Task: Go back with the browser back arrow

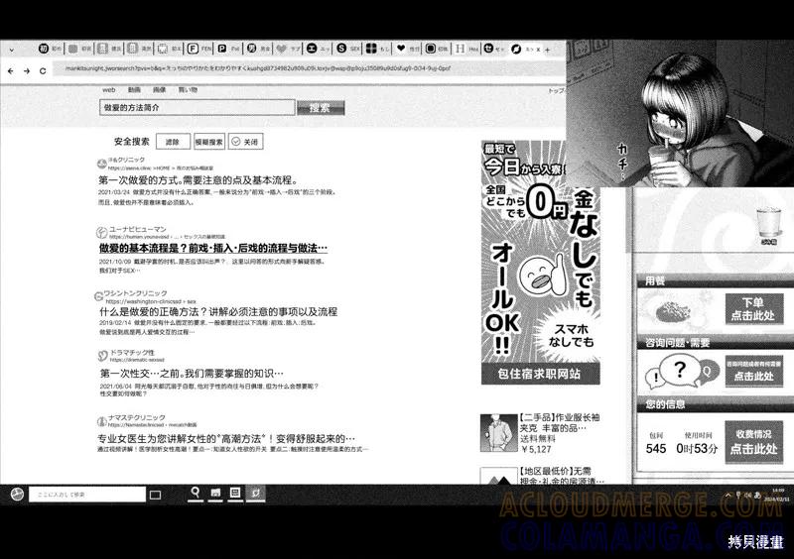Action: click(11, 70)
